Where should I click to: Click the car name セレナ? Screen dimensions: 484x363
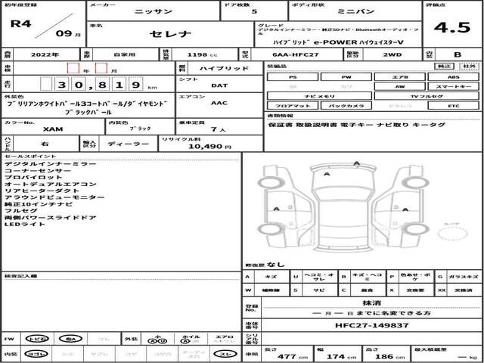[x=171, y=34]
